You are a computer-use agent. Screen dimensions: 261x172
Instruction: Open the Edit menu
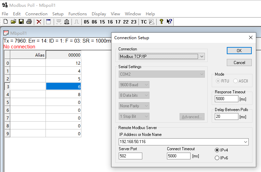click(17, 14)
